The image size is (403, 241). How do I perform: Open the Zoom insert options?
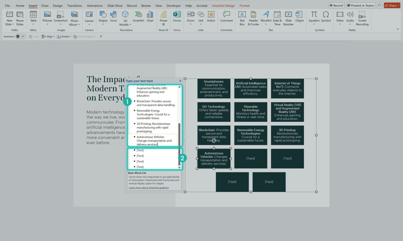tap(190, 18)
